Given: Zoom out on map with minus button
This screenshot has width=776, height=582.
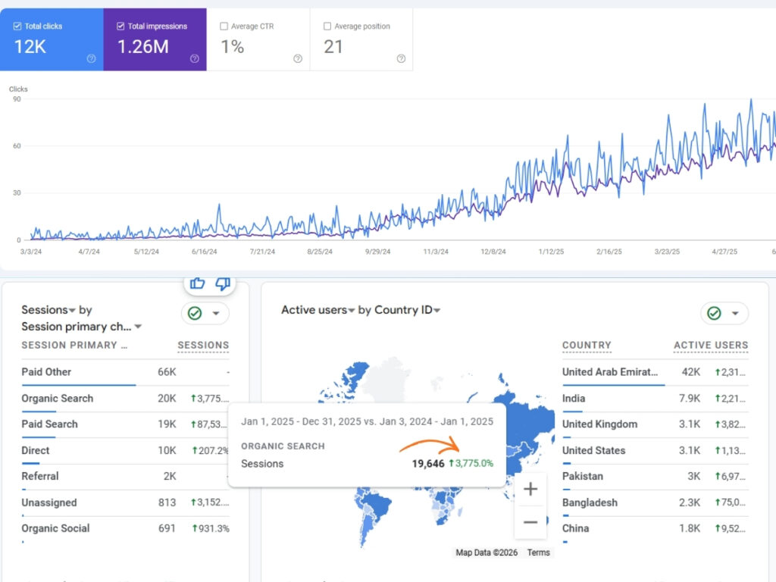Looking at the screenshot, I should click(x=530, y=522).
